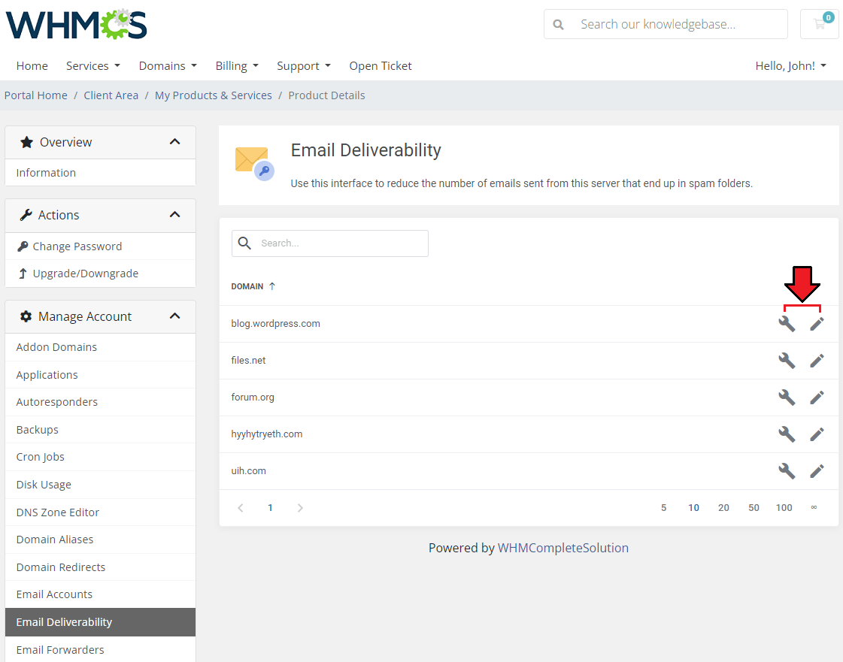The width and height of the screenshot is (843, 662).
Task: Click the pencil edit icon for blog.wordpress.com
Action: pyautogui.click(x=817, y=323)
